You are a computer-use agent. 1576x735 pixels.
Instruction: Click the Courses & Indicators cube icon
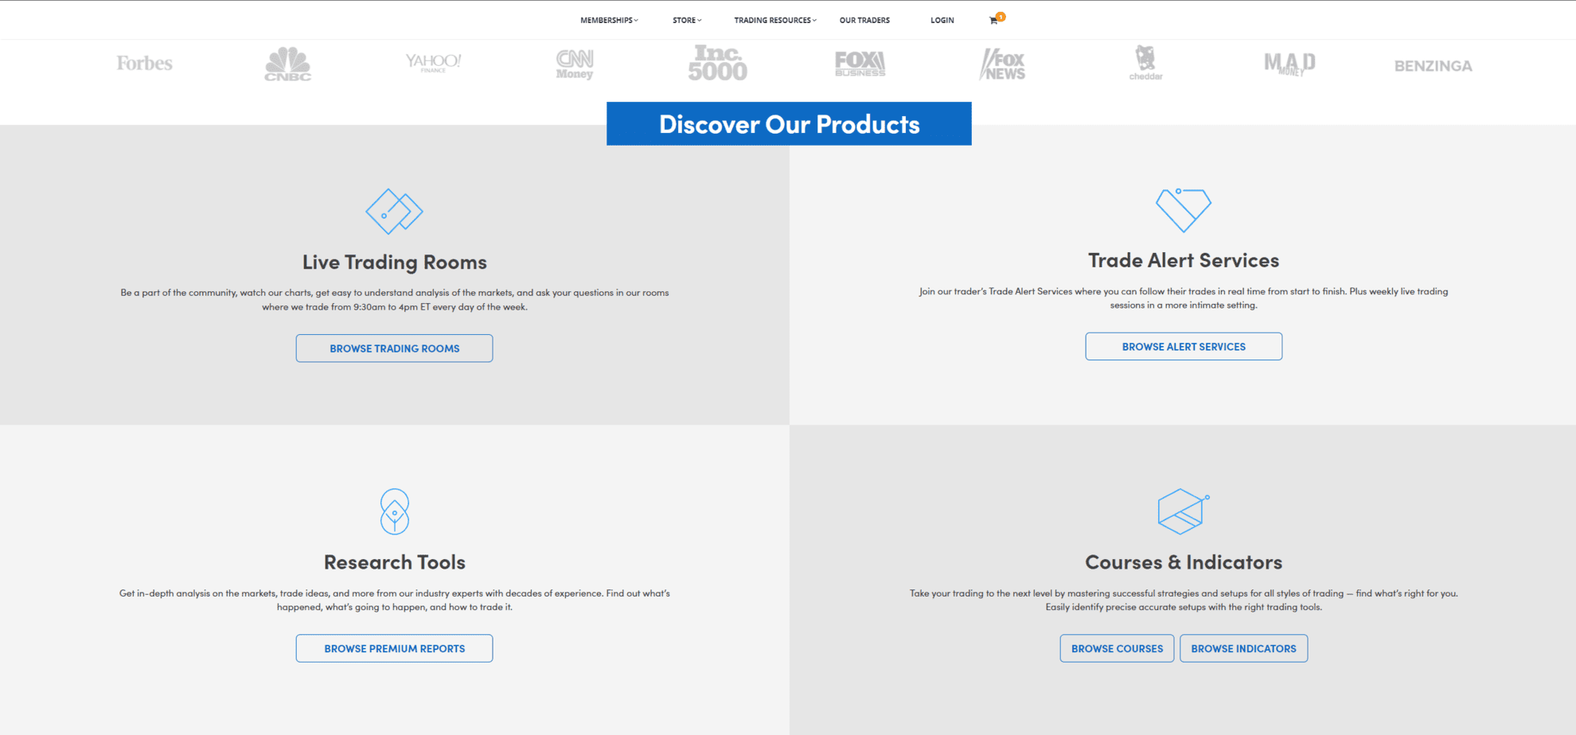[1184, 511]
